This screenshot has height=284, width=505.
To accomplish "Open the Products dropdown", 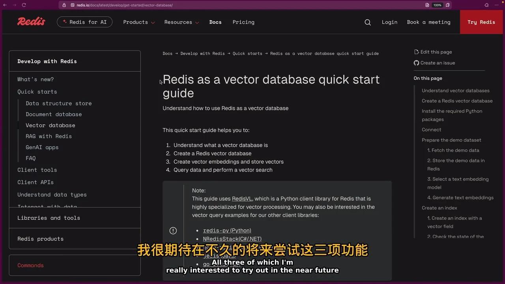I will pyautogui.click(x=139, y=22).
